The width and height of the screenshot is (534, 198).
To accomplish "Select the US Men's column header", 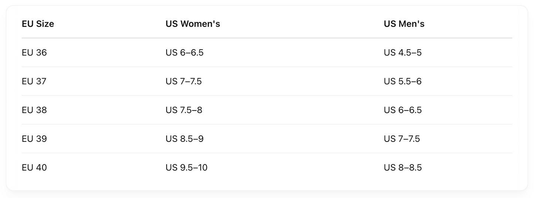I will coord(404,24).
